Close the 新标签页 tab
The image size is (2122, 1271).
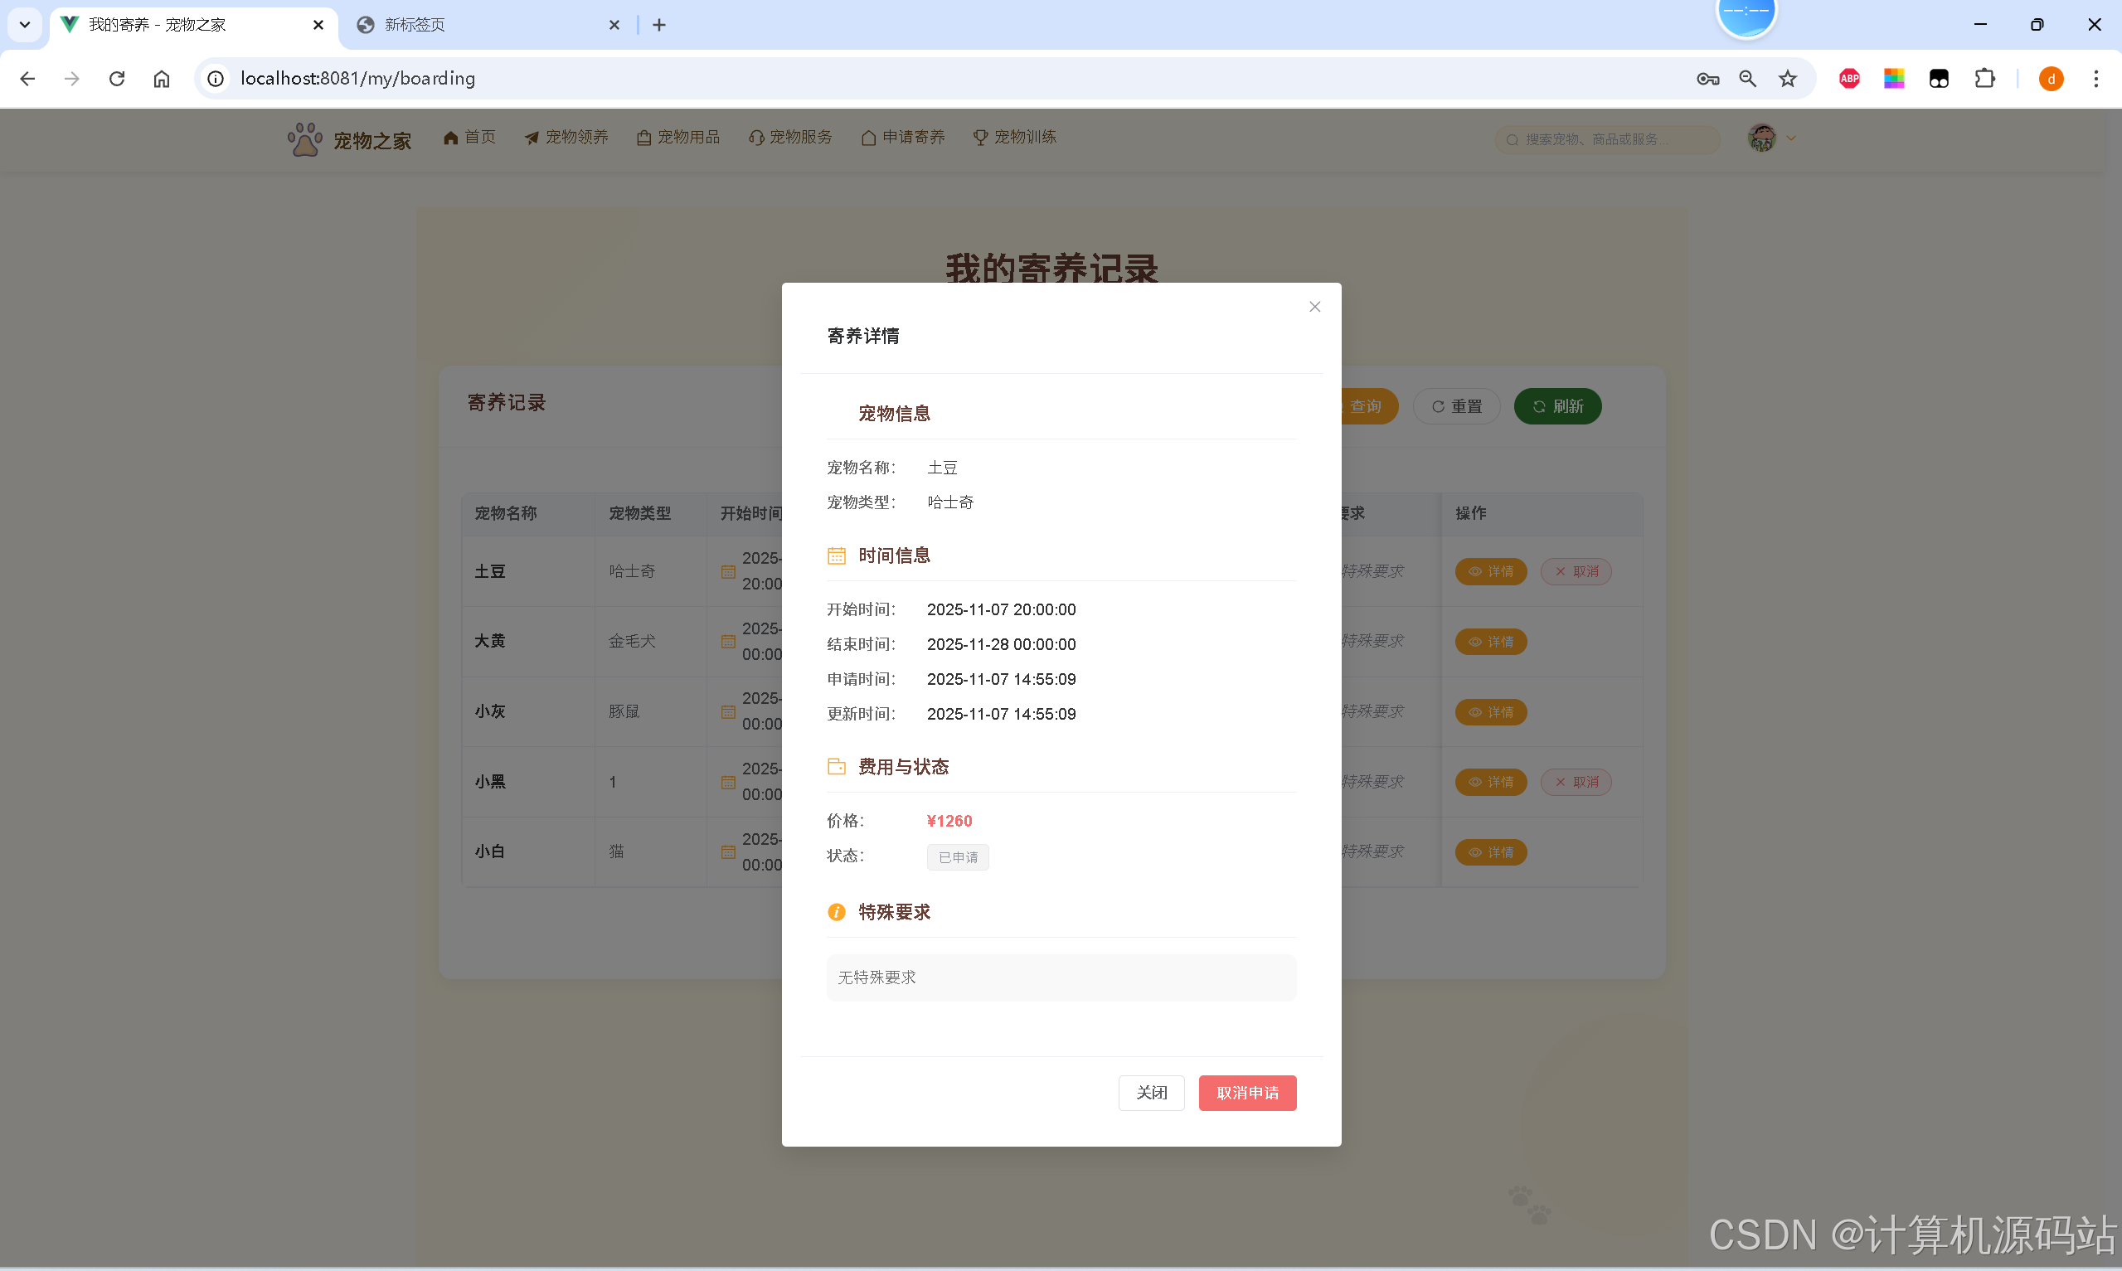(x=614, y=25)
